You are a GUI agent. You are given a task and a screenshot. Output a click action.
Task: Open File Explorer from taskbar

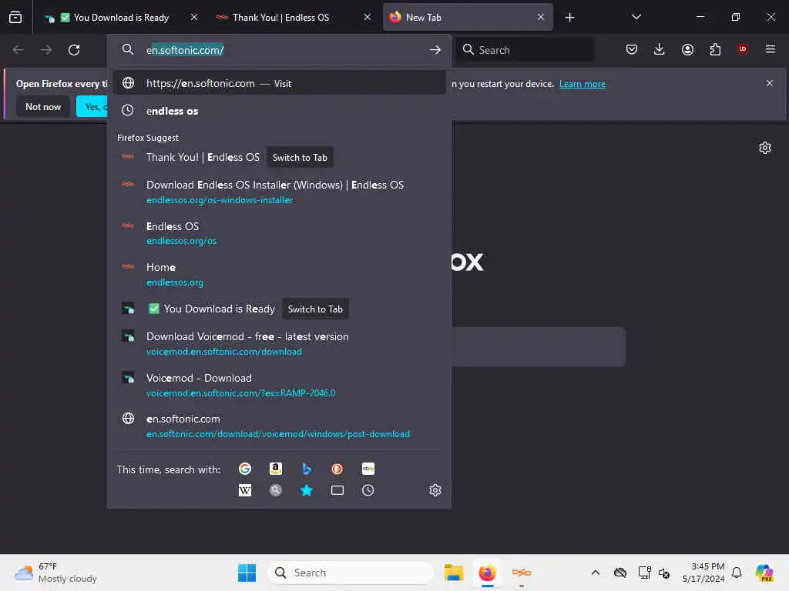[x=453, y=573]
